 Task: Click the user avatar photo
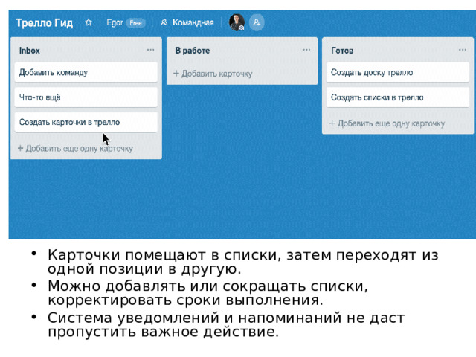tap(237, 22)
